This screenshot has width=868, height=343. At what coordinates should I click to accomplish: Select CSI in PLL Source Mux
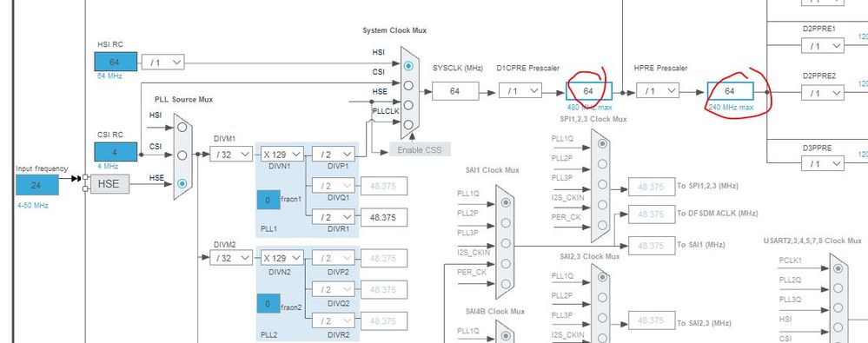[x=182, y=155]
